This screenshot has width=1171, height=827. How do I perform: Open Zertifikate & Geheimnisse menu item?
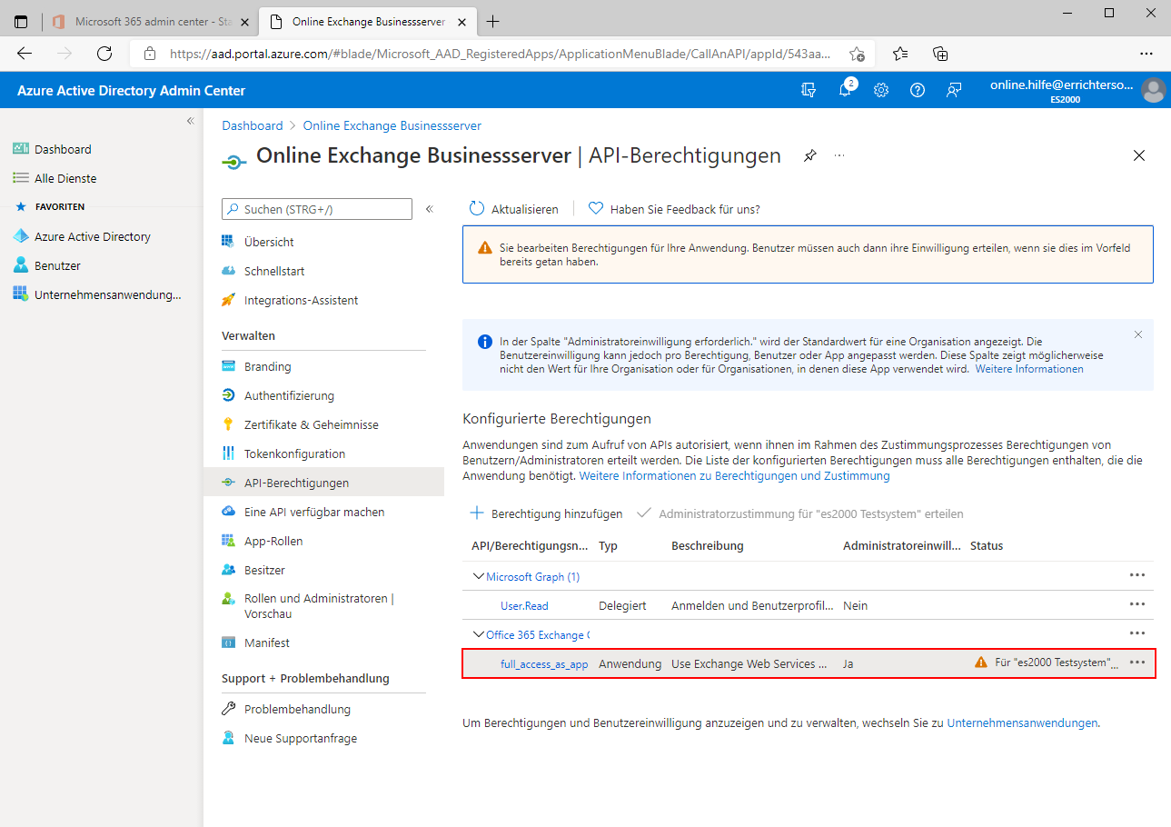[x=311, y=424]
